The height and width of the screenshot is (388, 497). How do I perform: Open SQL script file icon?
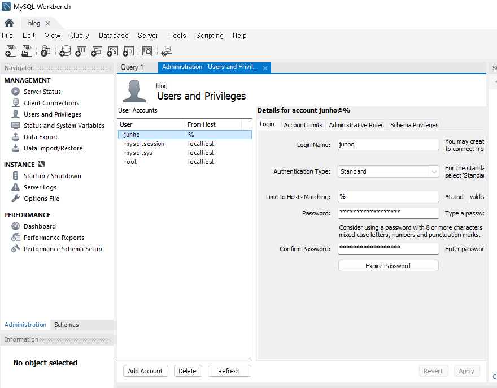27,51
